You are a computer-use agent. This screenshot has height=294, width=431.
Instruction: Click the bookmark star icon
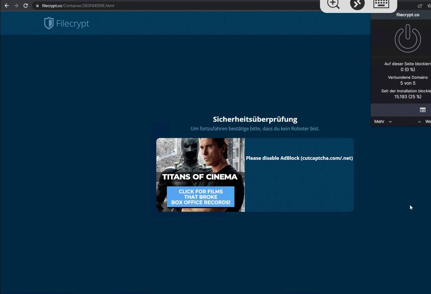429,6
